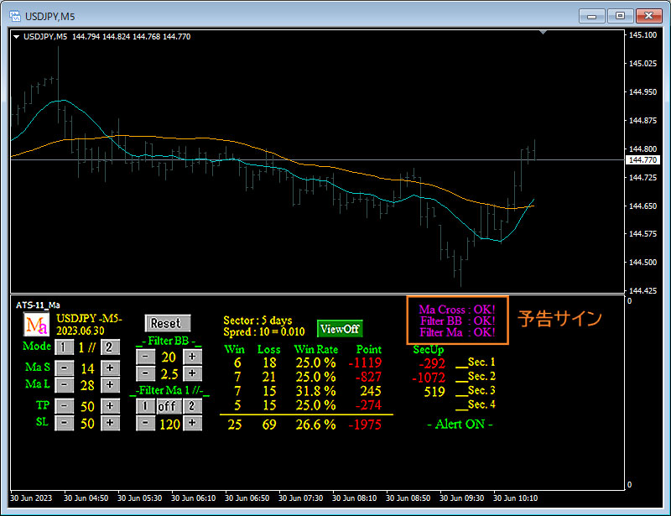Click the total win rate 26.6 %
This screenshot has height=516, width=671.
coord(315,425)
